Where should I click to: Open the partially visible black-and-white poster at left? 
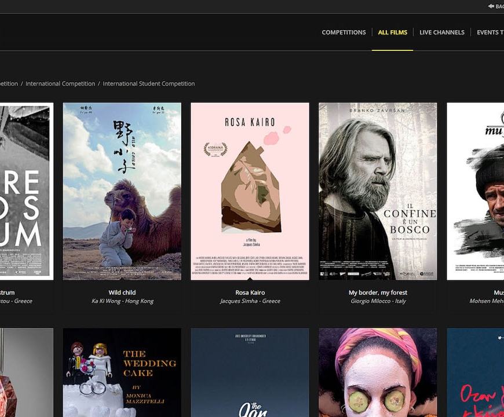pos(27,191)
